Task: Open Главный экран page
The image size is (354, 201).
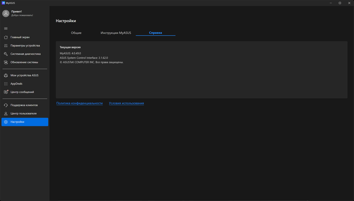Action: 20,37
